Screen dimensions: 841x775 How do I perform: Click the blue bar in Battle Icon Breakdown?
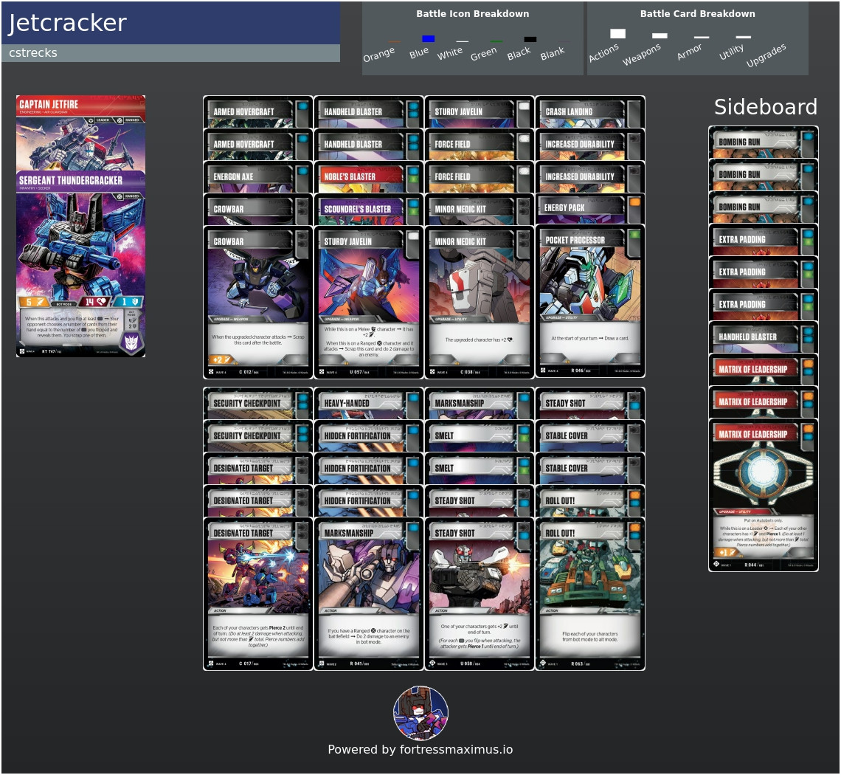tap(428, 38)
